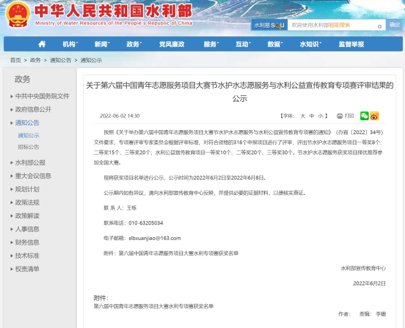Click the 水利易 SOU search logo
Screen dimensions: 405x328
[x=269, y=25]
